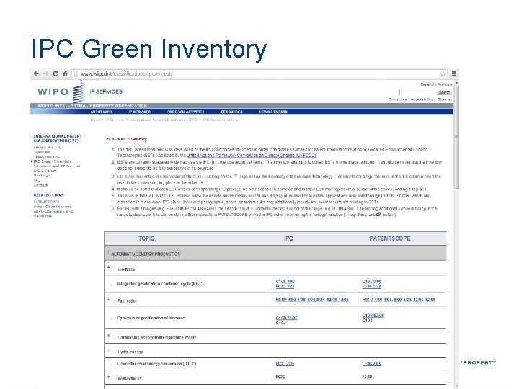Viewport: 519px width, 389px height.
Task: Open Other Classifications under Related Links
Action: [53, 207]
